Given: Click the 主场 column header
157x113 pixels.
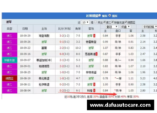Looking at the screenshot, I should pos(44,29).
